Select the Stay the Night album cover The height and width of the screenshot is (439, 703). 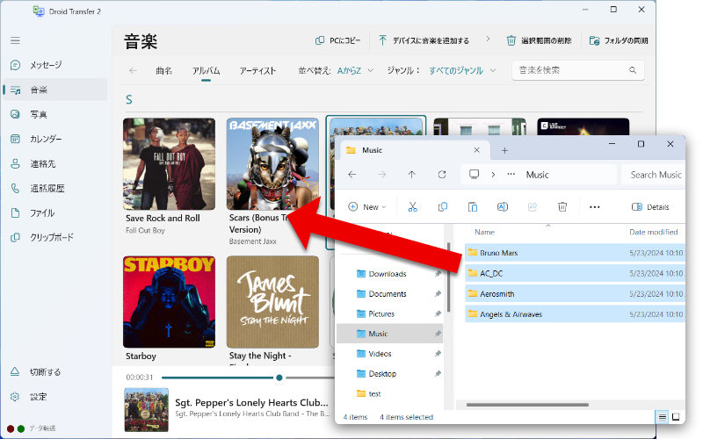(272, 302)
